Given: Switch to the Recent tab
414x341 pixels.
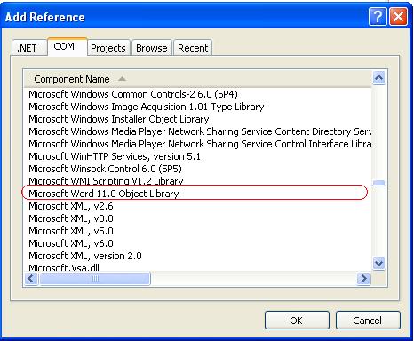Looking at the screenshot, I should 193,48.
